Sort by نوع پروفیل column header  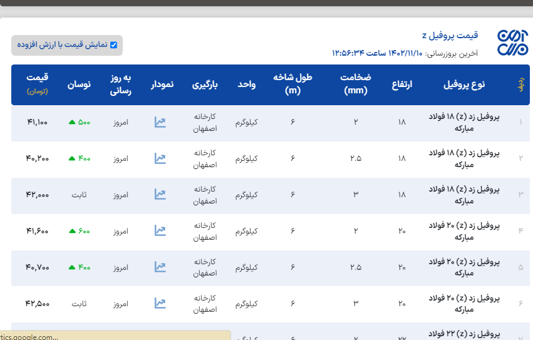coord(464,85)
